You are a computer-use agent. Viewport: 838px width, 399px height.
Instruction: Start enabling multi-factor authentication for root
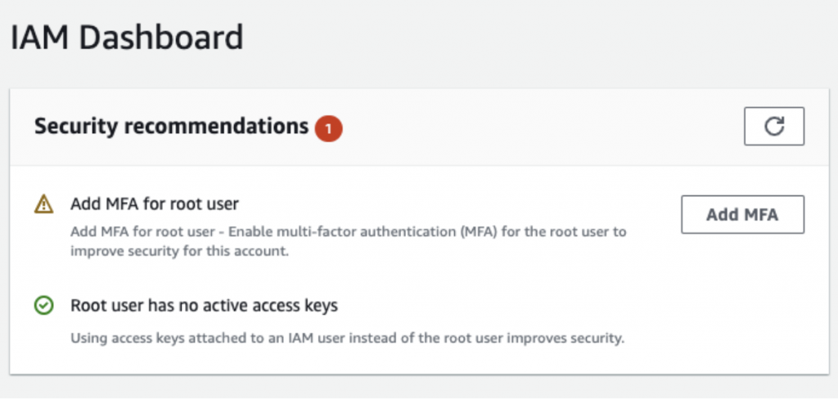coord(742,215)
